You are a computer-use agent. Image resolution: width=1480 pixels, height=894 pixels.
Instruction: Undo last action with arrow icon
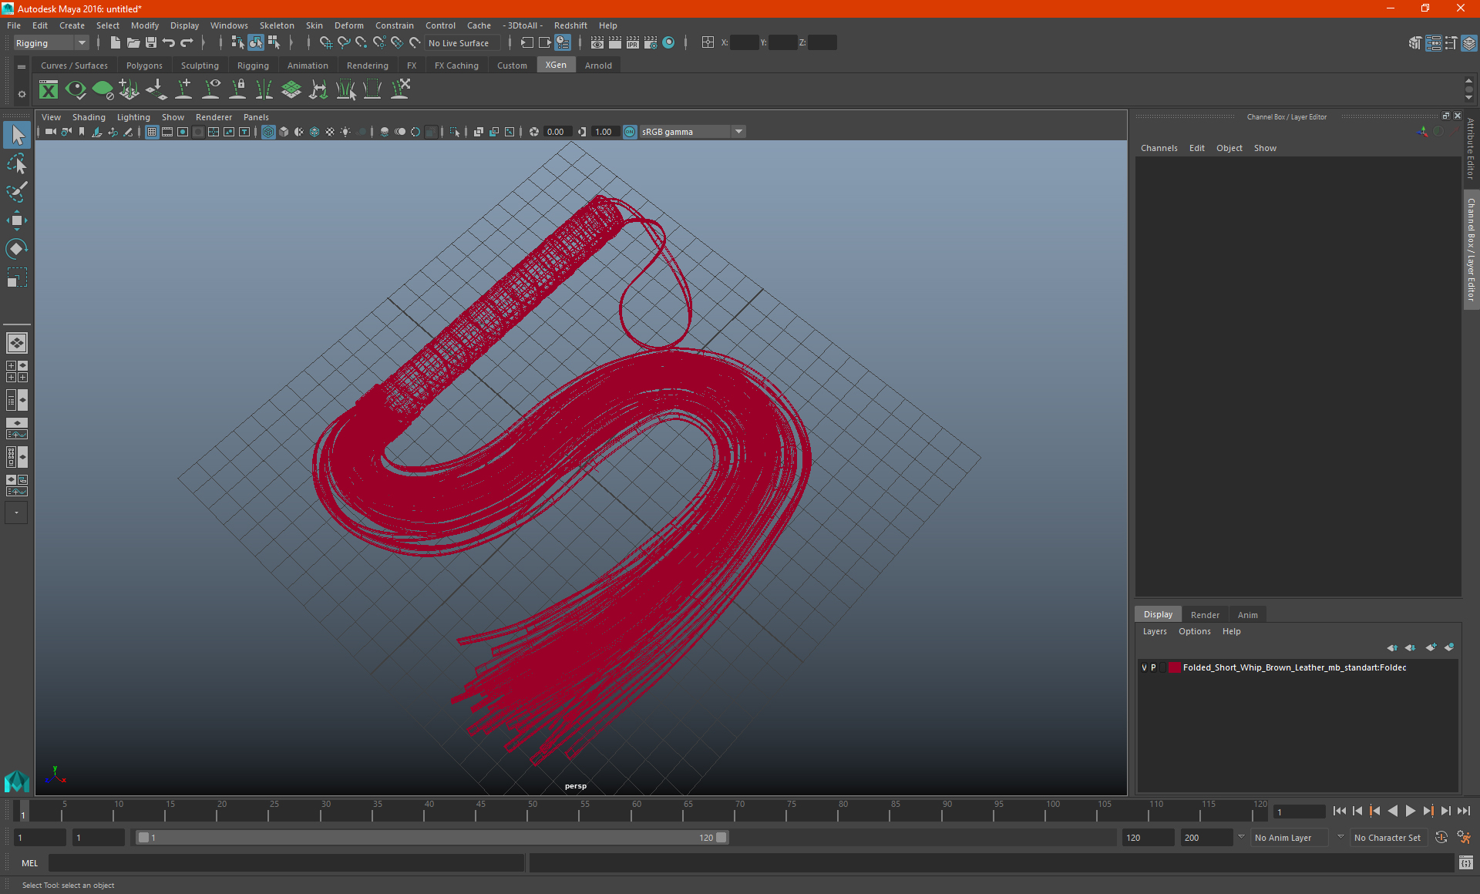tap(169, 43)
